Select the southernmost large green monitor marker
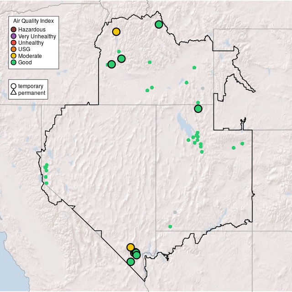This screenshot has width=292, height=292. tap(130, 262)
